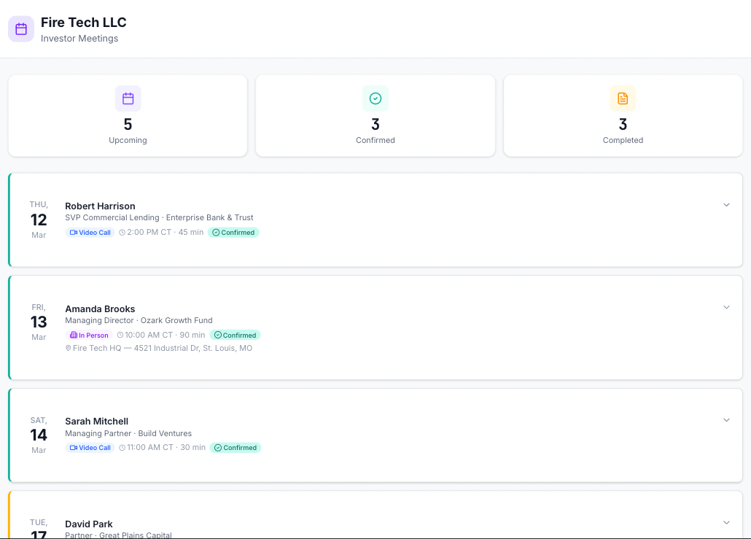Click the clock icon next to 11:00 AM CT
Viewport: 751px width, 539px height.
(x=122, y=448)
